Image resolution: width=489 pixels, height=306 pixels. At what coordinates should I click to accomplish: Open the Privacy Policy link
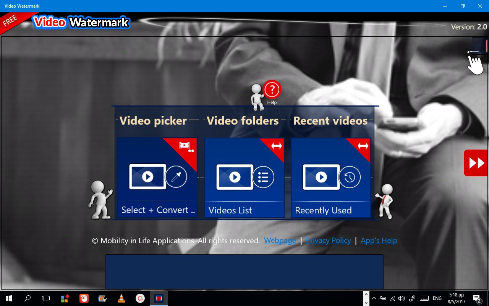pos(329,240)
